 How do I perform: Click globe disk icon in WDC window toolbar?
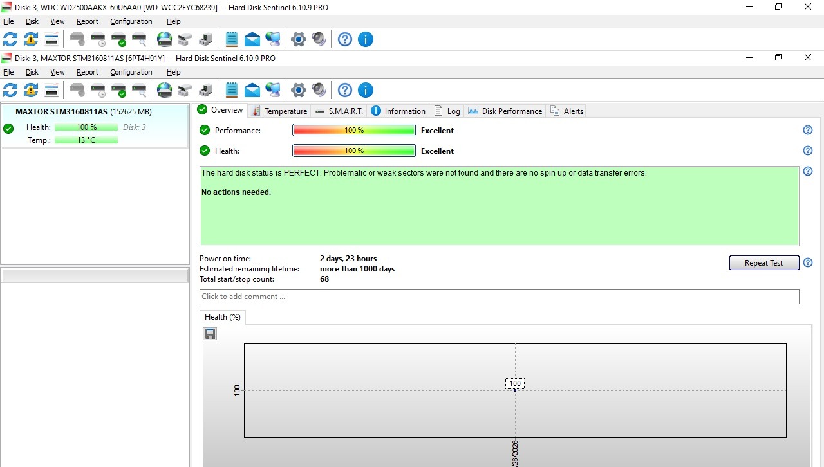[165, 39]
